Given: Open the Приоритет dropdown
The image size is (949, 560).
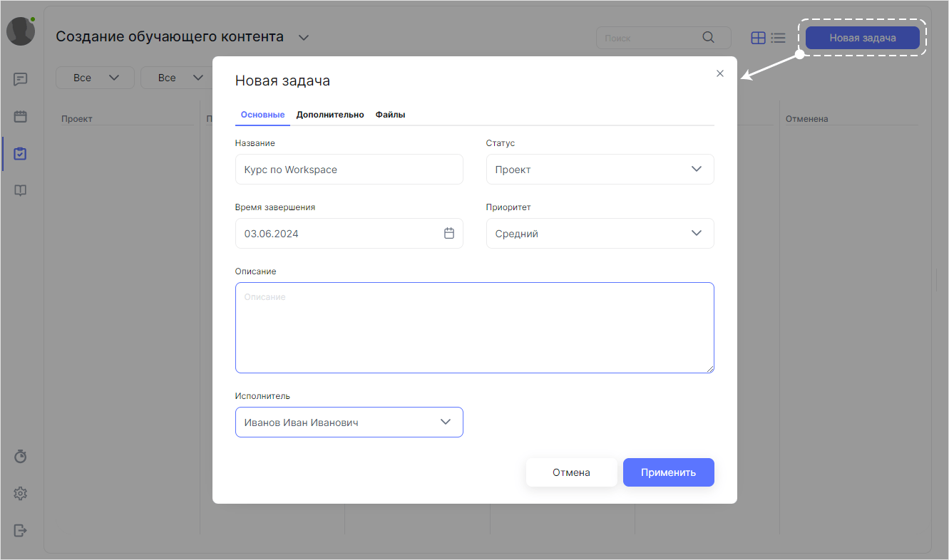Looking at the screenshot, I should pyautogui.click(x=697, y=233).
